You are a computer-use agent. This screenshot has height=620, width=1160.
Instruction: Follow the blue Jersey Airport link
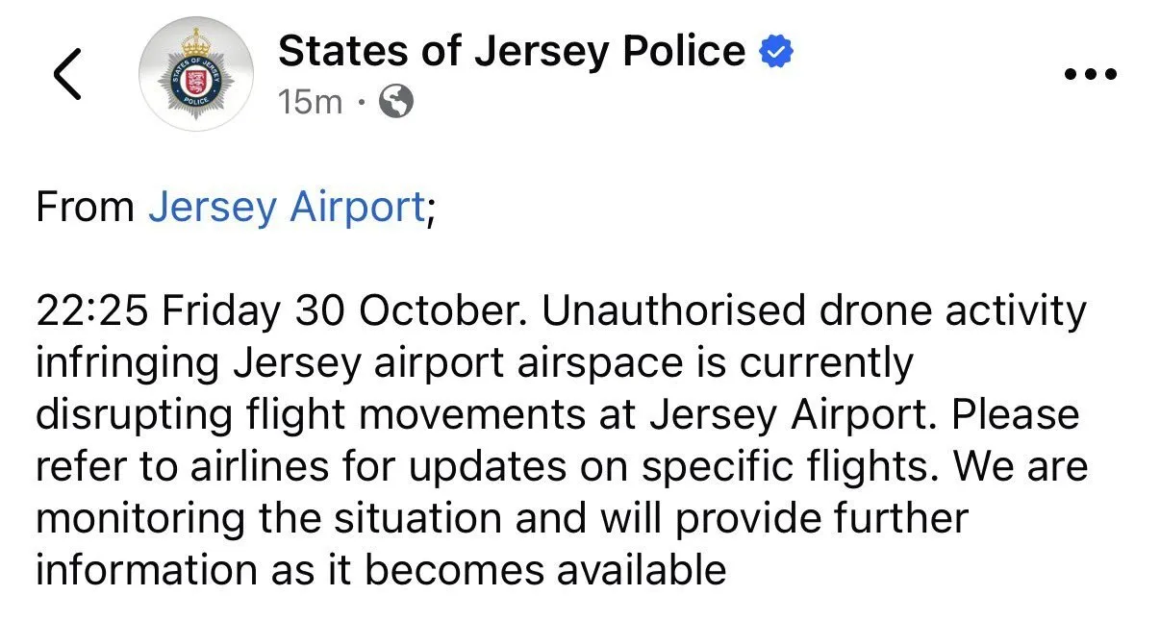pyautogui.click(x=286, y=207)
